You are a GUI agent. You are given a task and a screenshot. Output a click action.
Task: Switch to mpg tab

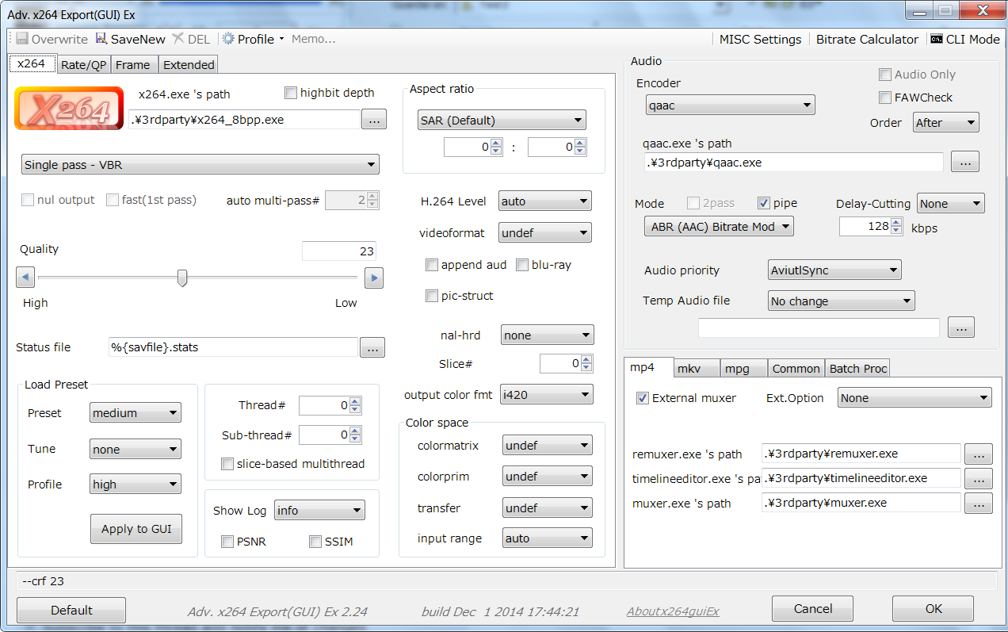tap(745, 369)
